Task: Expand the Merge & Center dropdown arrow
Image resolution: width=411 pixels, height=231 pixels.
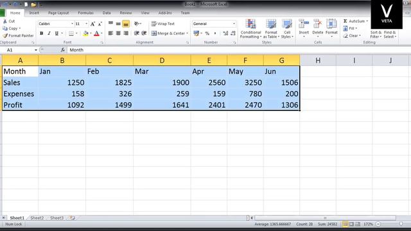Action: click(x=187, y=33)
